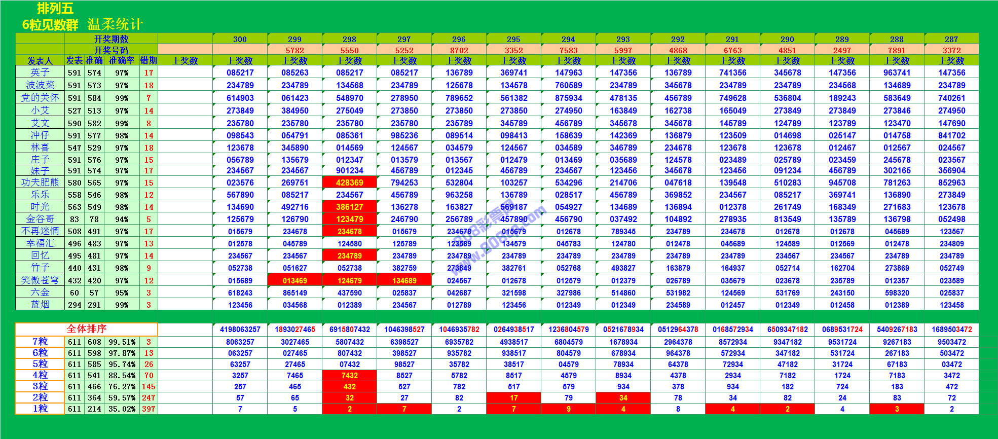Click the 准确率 column header
998x439 pixels.
click(x=122, y=61)
